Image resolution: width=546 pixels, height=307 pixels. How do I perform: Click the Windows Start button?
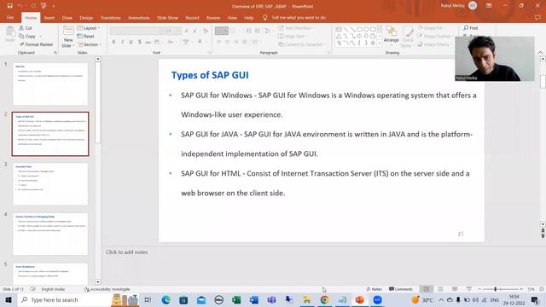pyautogui.click(x=9, y=299)
